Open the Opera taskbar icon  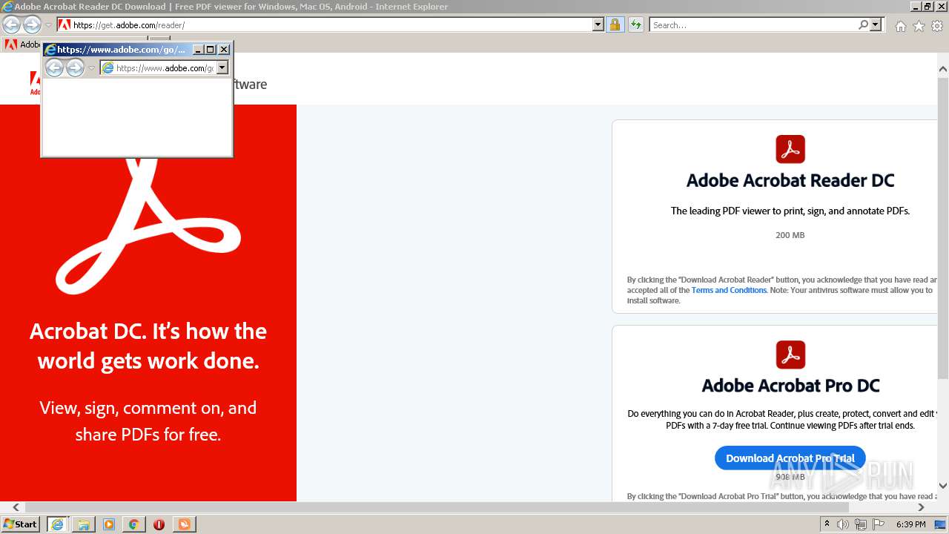pos(159,524)
